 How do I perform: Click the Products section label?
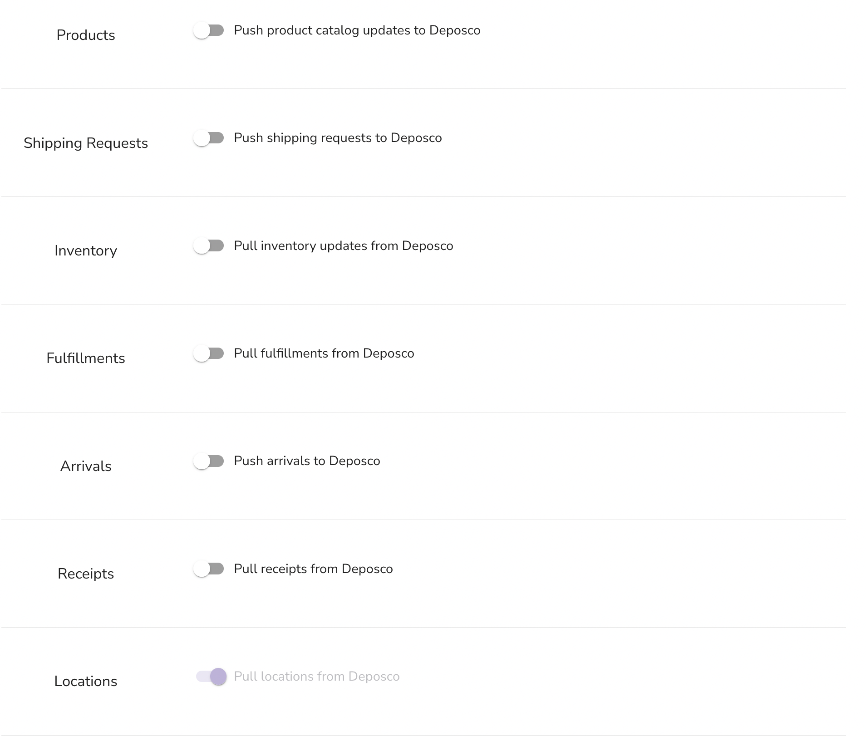(86, 35)
